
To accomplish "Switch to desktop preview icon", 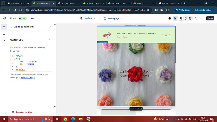I will (181, 18).
